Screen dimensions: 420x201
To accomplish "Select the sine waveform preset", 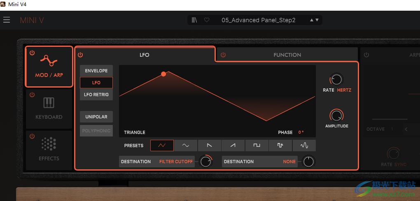I will [x=186, y=146].
